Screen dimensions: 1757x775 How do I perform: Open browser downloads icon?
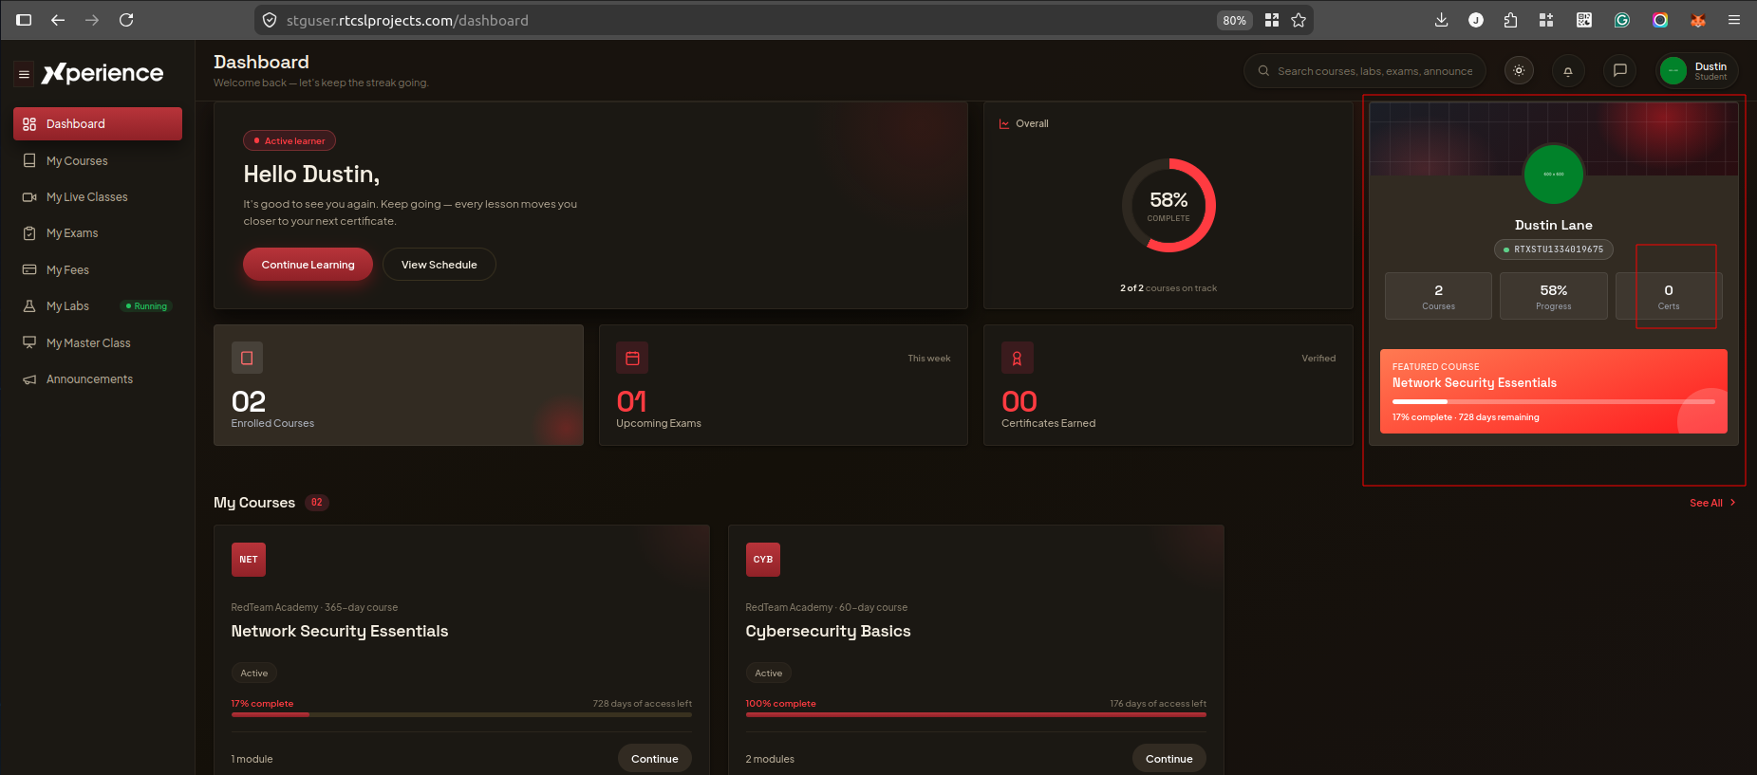pyautogui.click(x=1441, y=20)
